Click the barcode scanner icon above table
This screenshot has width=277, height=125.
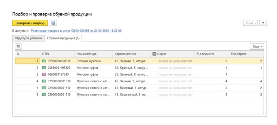coord(18,47)
